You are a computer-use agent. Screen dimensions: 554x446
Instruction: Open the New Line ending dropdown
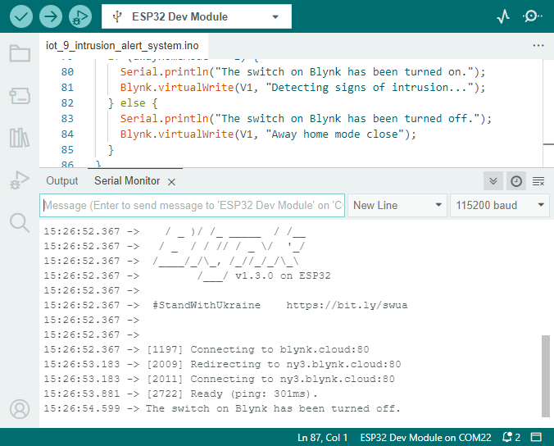tap(397, 205)
